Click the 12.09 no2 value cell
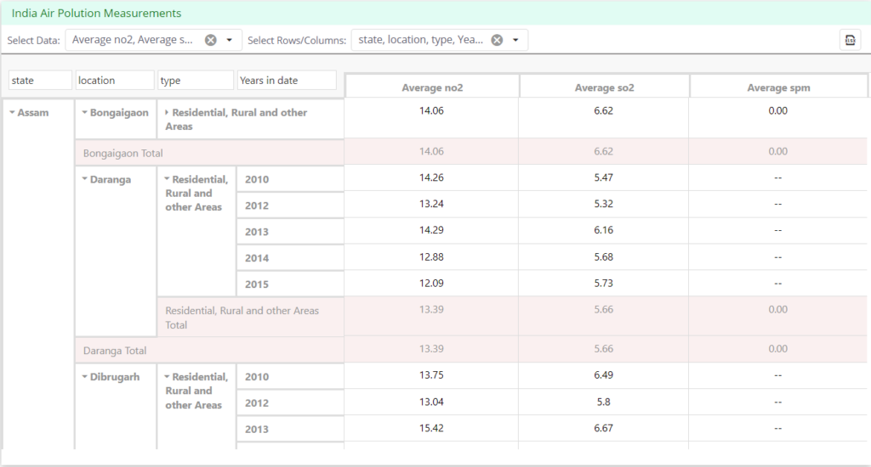Screen dimensions: 871x467 431,283
